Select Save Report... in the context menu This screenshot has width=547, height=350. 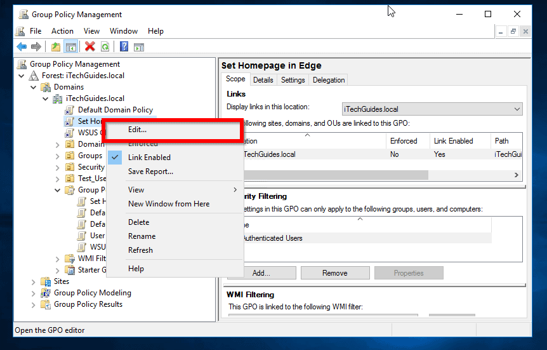[x=175, y=172]
